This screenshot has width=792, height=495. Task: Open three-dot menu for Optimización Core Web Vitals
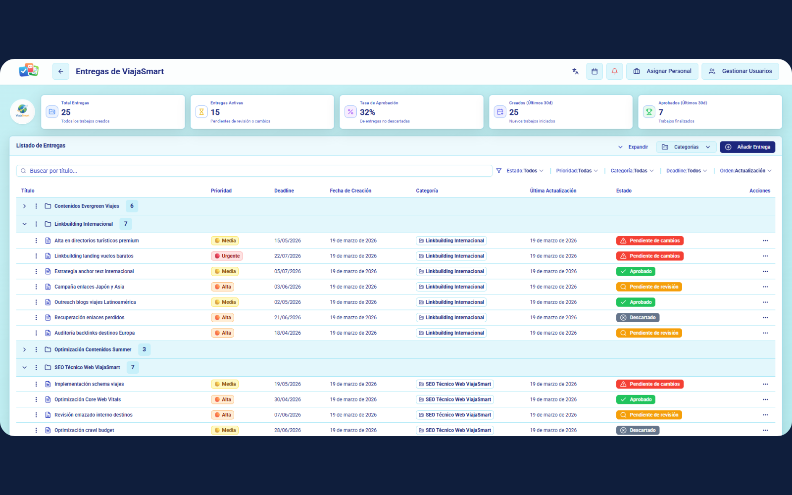[x=765, y=399]
